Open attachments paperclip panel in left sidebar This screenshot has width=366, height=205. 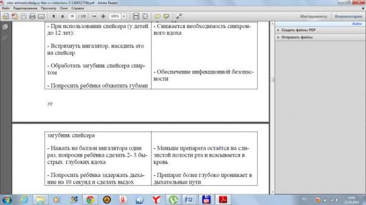(x=5, y=38)
